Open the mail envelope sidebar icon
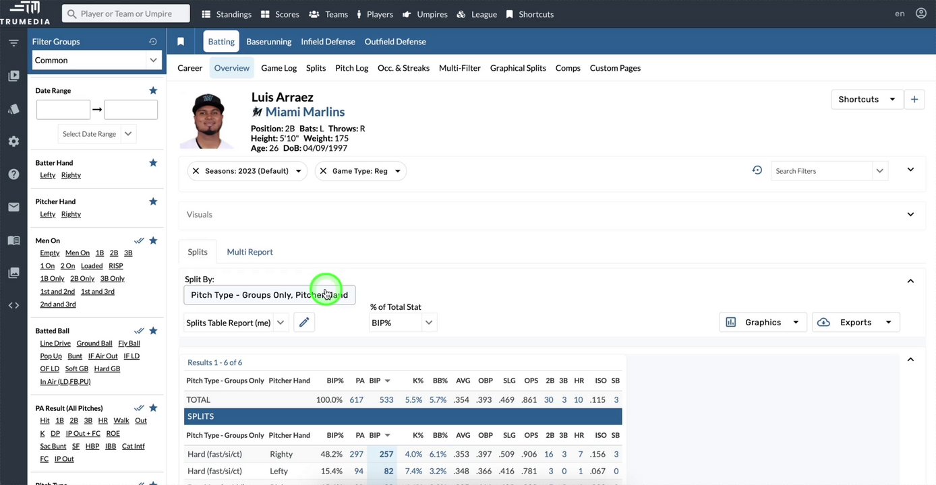 tap(13, 207)
